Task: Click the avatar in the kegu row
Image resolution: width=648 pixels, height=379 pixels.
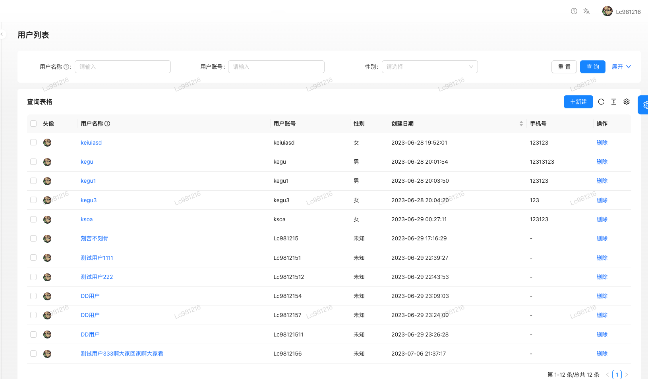Action: [x=47, y=162]
